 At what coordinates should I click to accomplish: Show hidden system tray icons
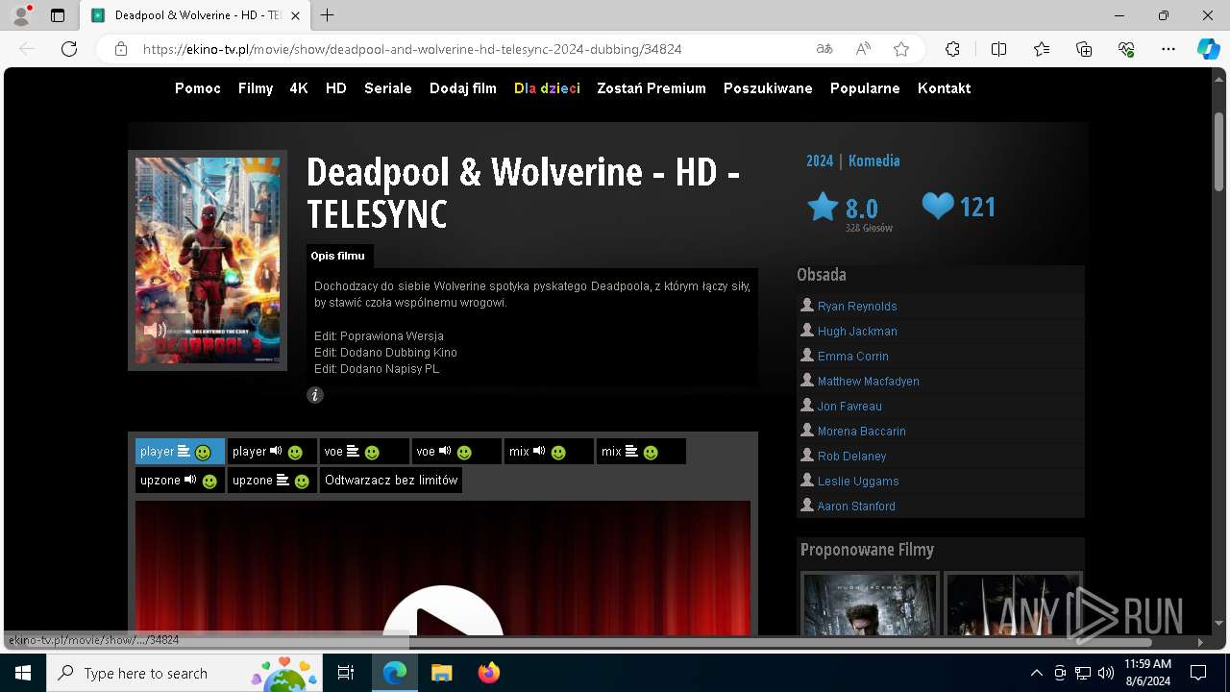(x=1036, y=673)
